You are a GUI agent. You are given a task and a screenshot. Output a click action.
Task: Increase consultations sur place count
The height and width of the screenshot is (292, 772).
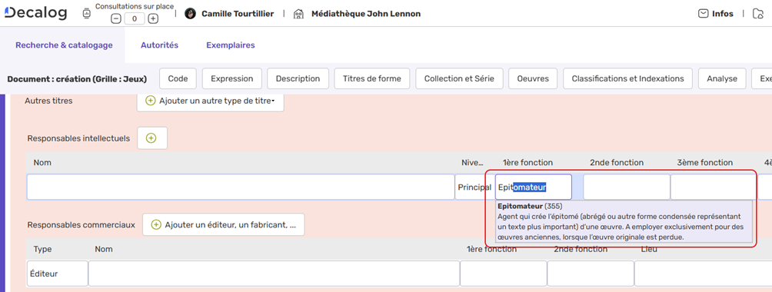(x=153, y=18)
